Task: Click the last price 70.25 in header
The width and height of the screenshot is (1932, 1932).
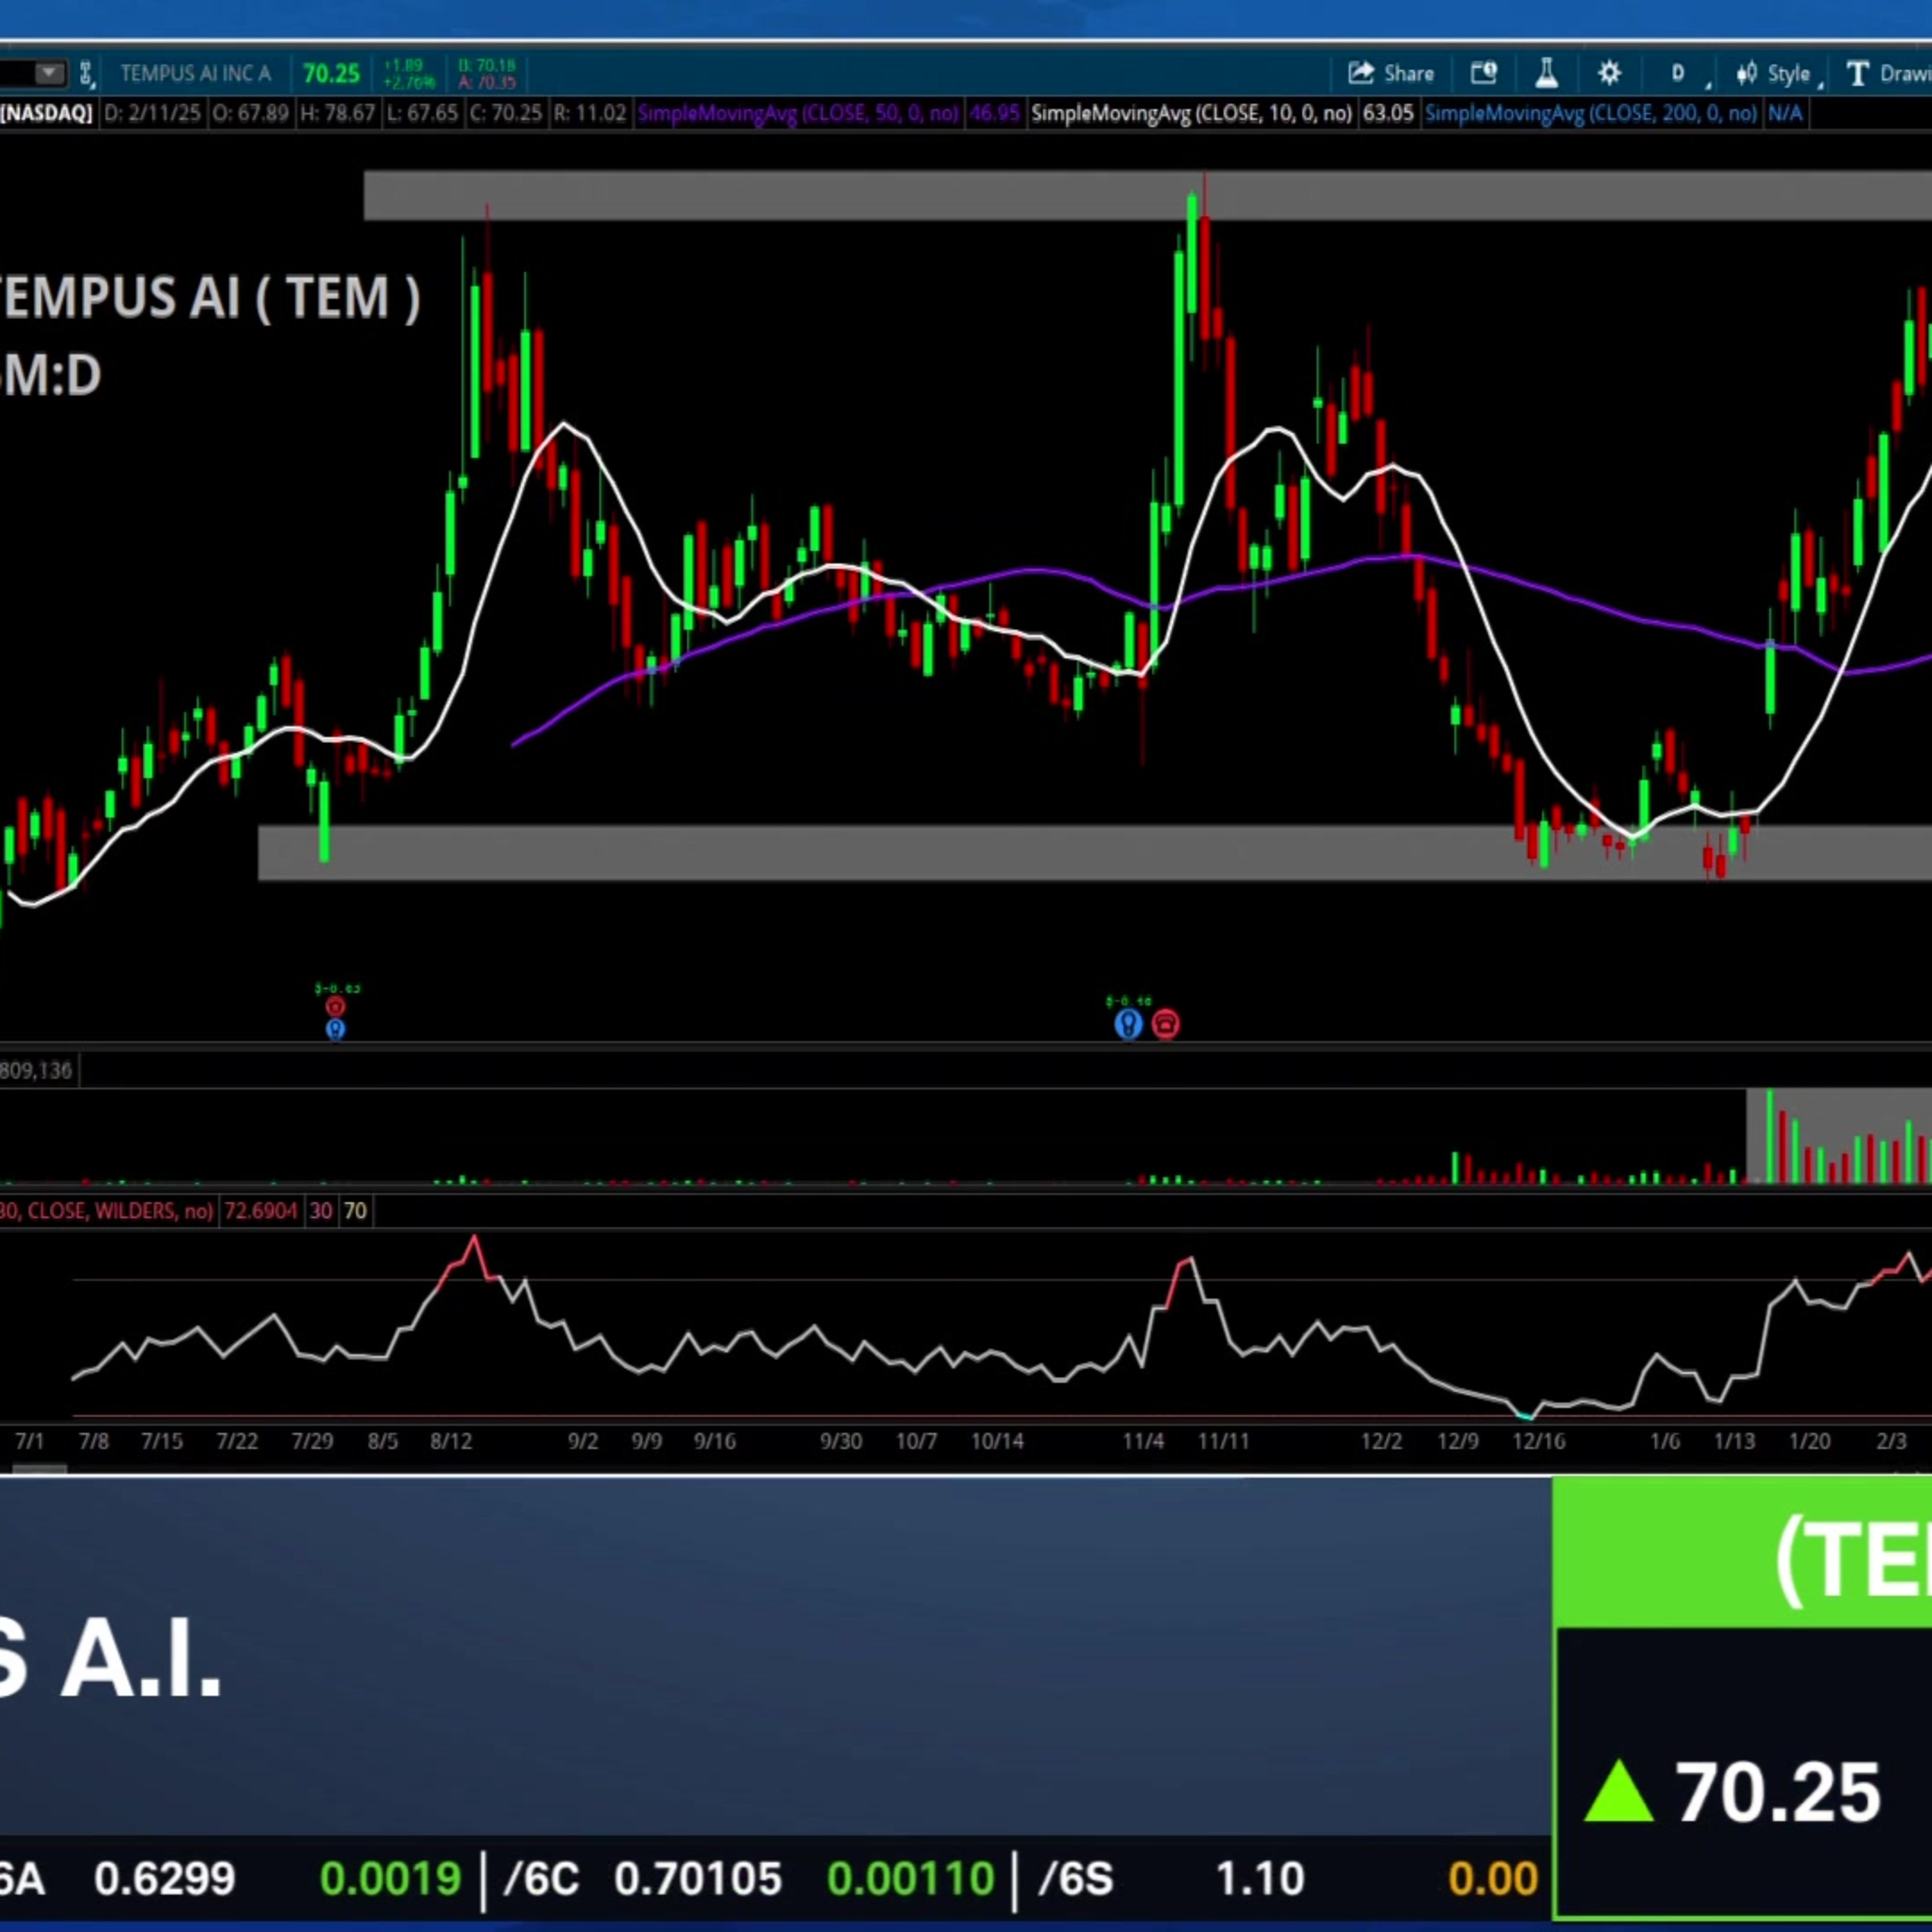Action: click(x=331, y=74)
